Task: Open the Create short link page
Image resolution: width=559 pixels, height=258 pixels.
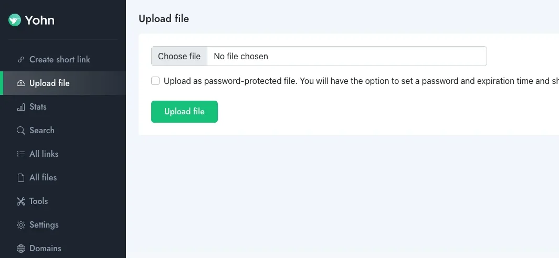Action: [x=59, y=60]
